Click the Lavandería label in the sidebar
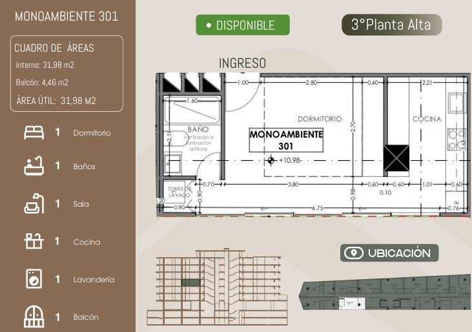This screenshot has width=472, height=332. 94,280
